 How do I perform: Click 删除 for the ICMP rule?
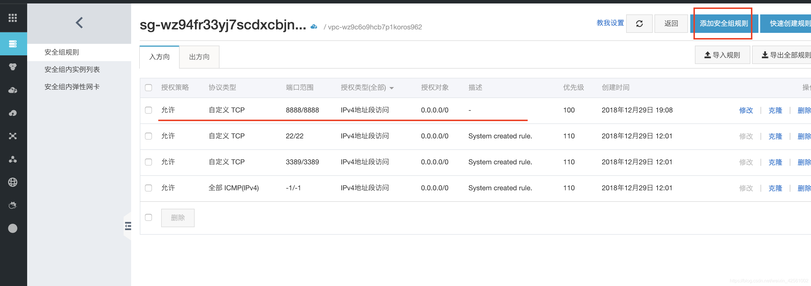pos(804,188)
